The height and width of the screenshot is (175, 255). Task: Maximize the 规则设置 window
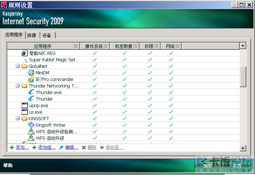242,5
